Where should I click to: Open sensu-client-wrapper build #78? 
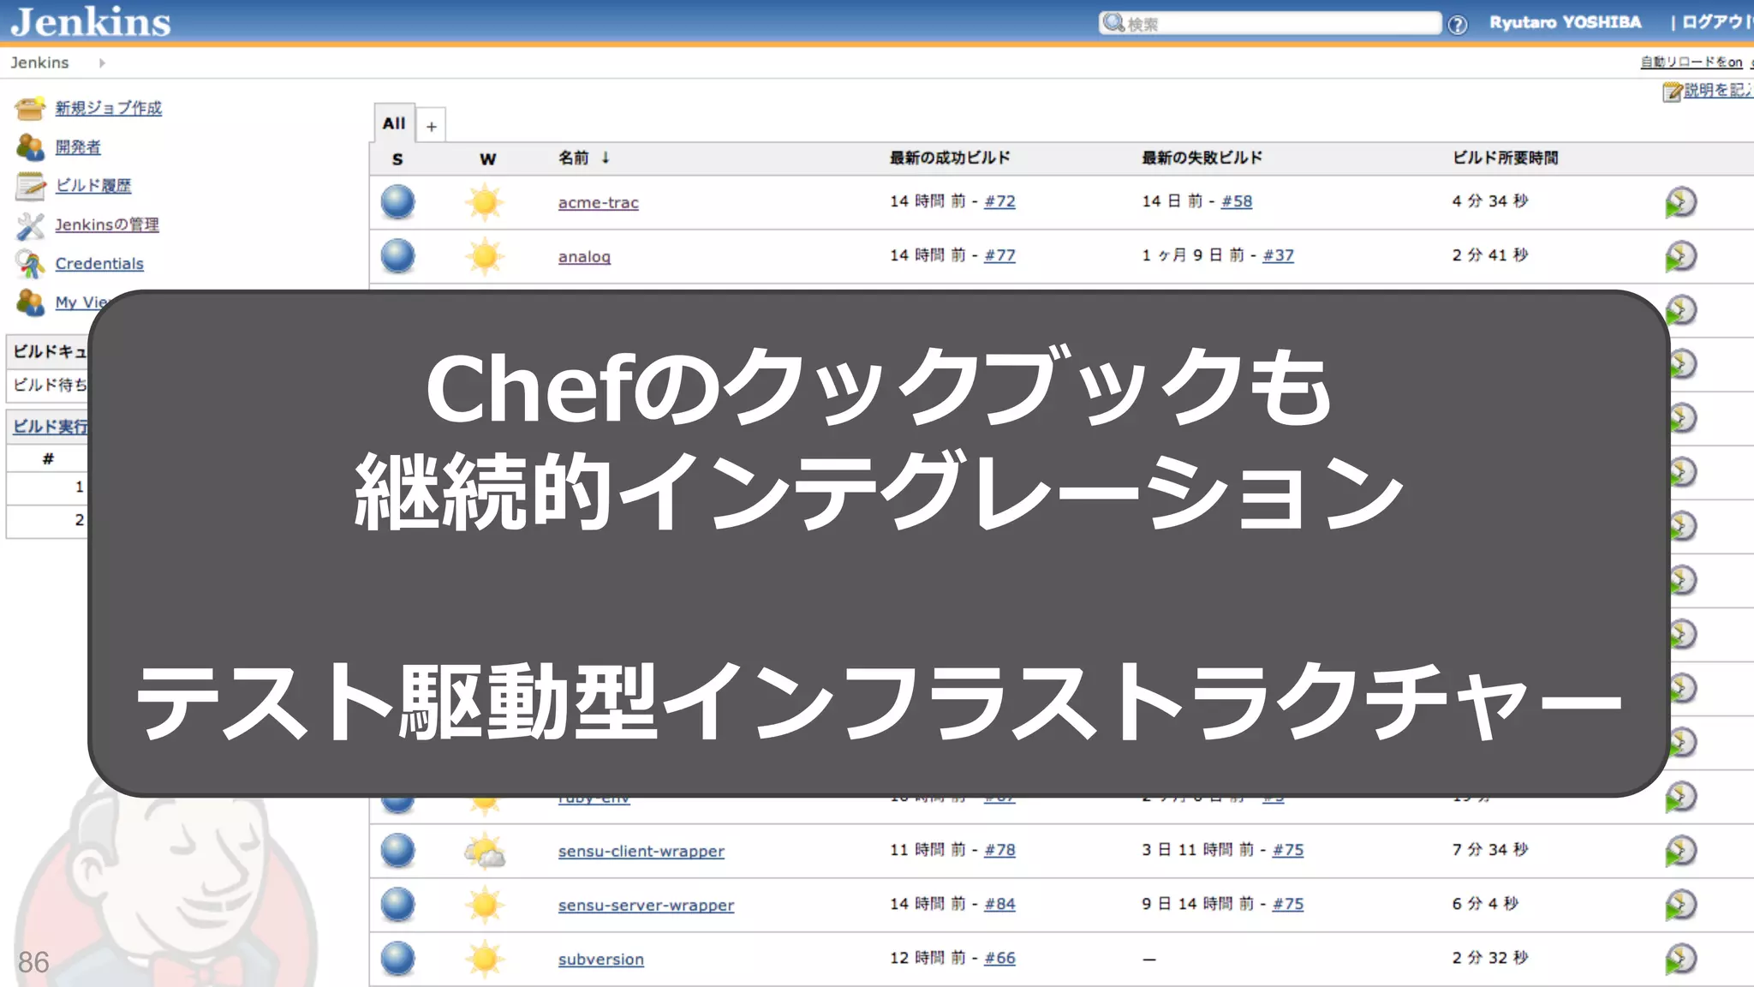pos(999,850)
